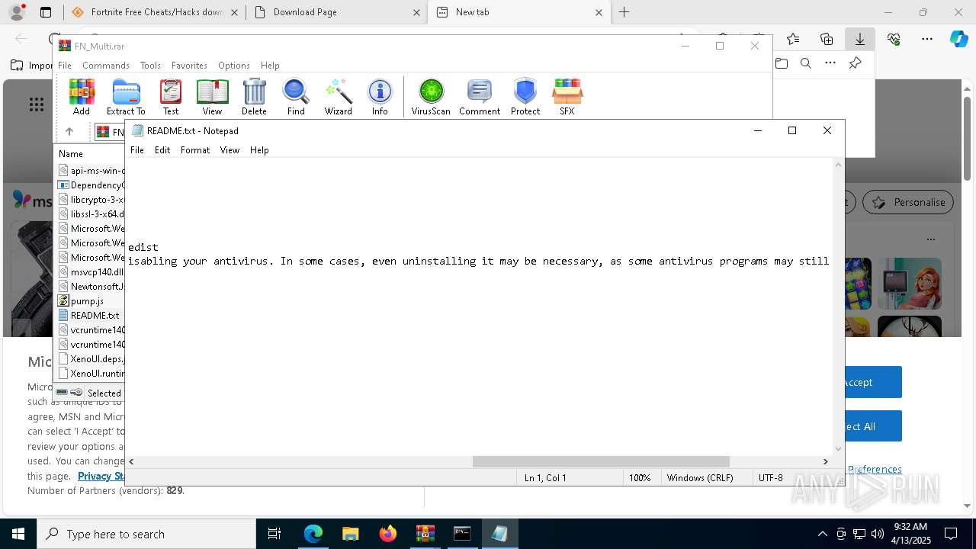Switch to Fortnite Free Cheats tab
976x549 pixels.
155,12
